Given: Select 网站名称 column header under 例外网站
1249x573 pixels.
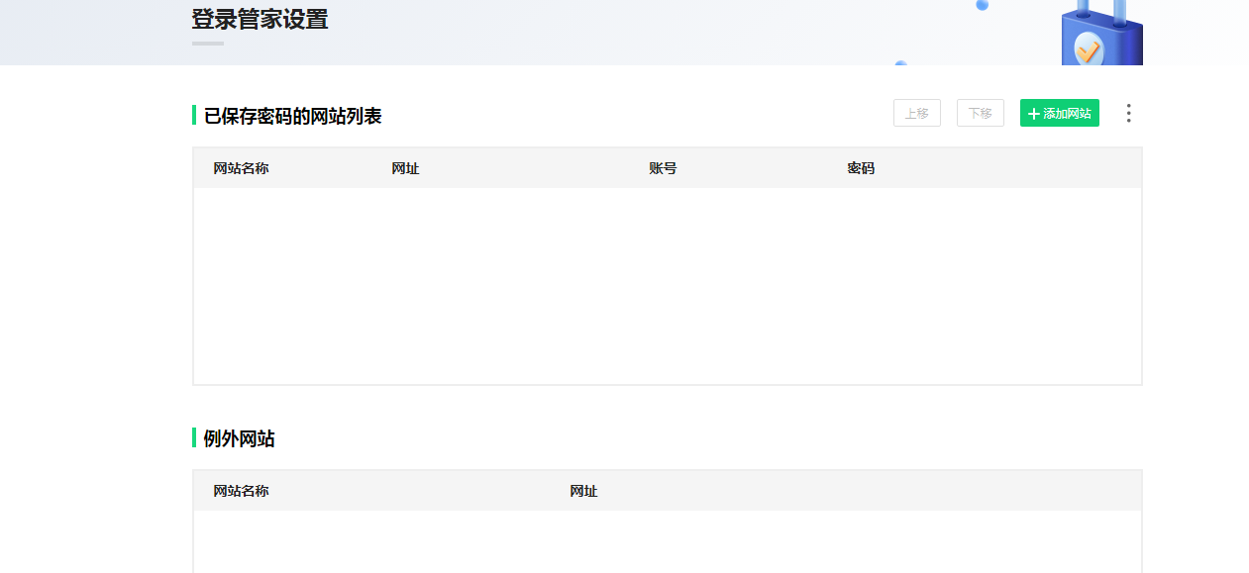Looking at the screenshot, I should (241, 491).
